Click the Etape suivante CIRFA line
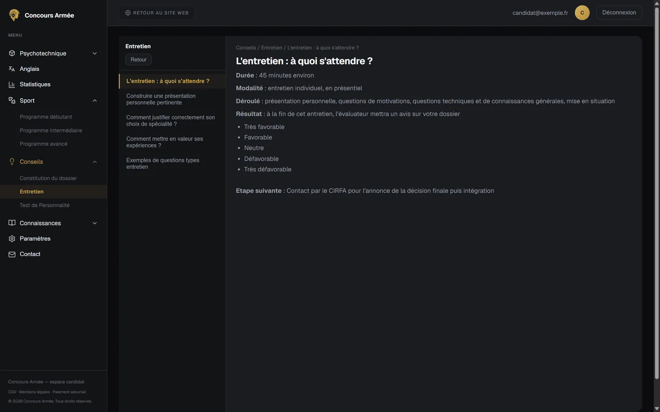This screenshot has width=660, height=412. (365, 191)
